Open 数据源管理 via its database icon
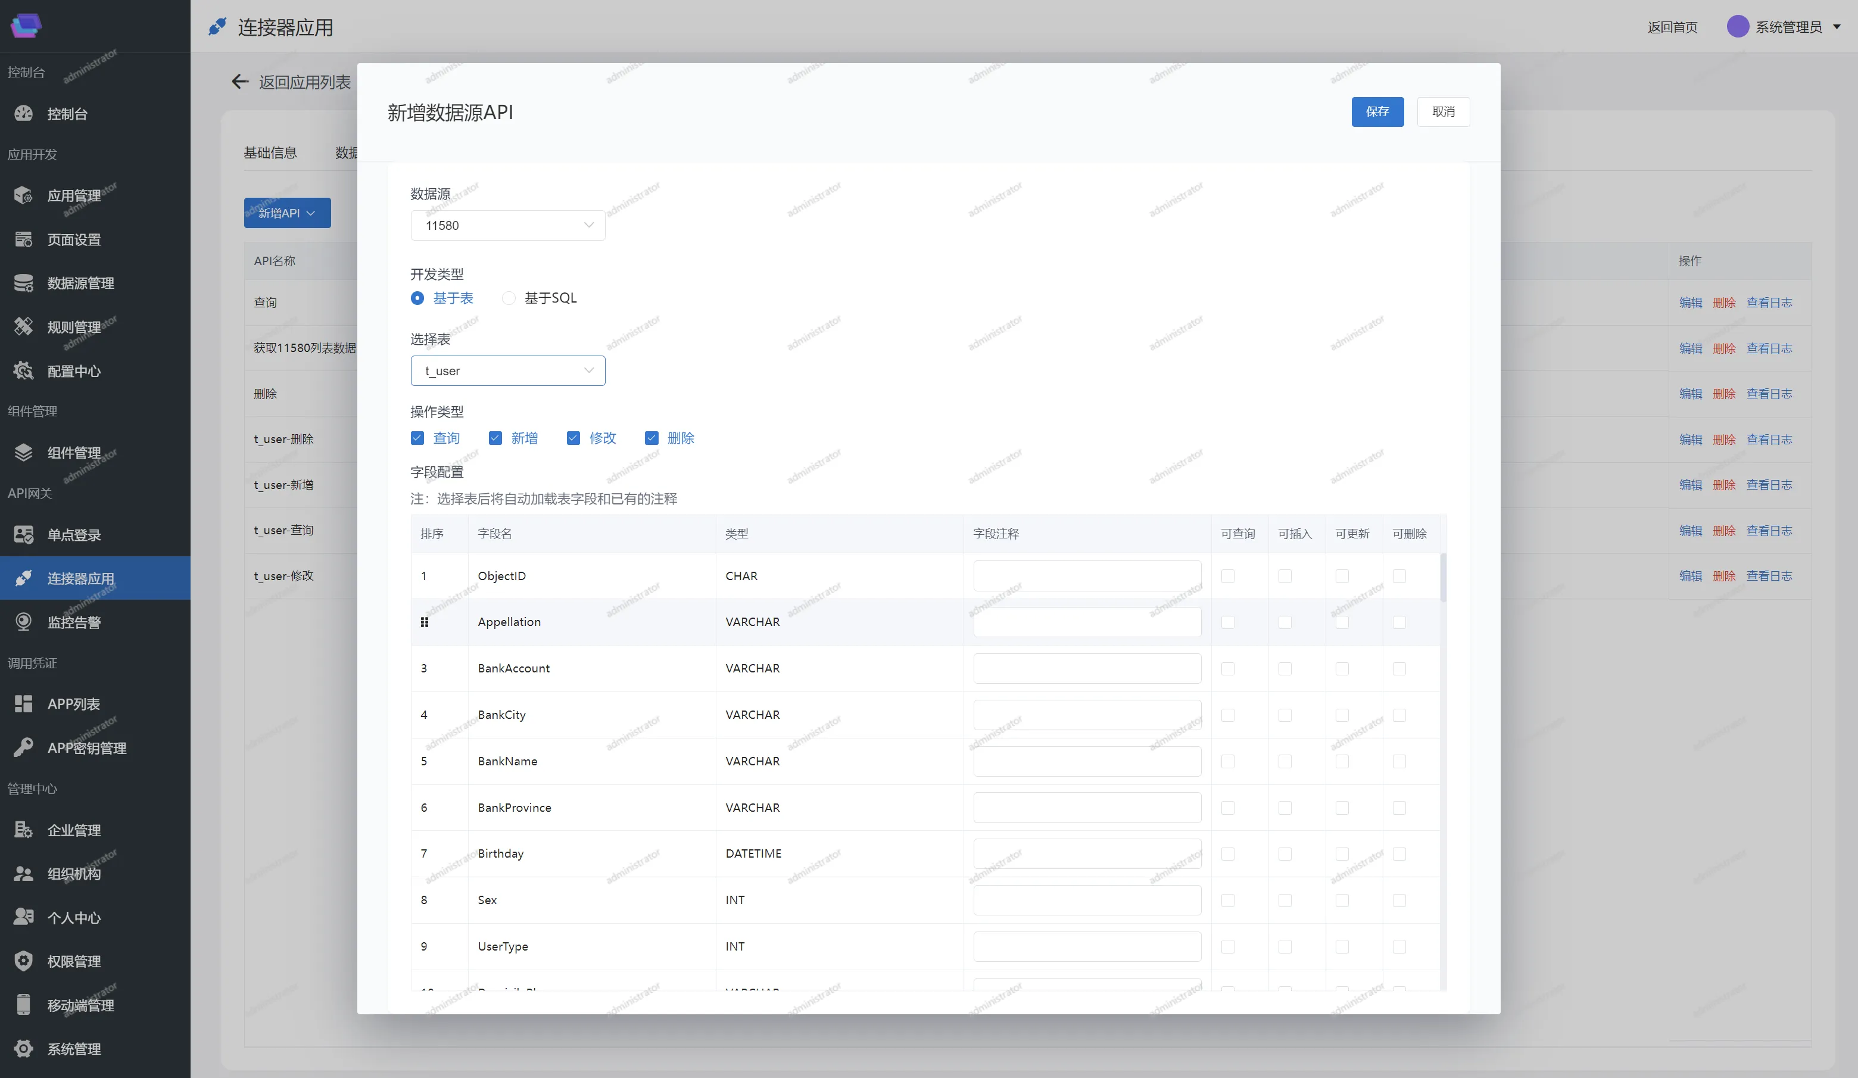The height and width of the screenshot is (1078, 1858). point(24,283)
